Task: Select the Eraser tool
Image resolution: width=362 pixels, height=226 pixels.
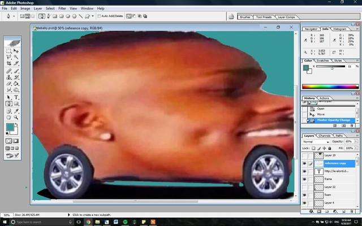Action: (9, 84)
